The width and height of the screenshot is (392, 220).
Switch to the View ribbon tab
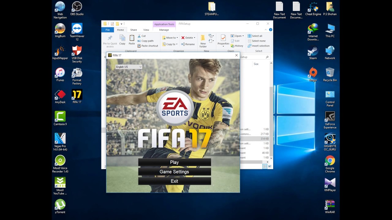146,30
